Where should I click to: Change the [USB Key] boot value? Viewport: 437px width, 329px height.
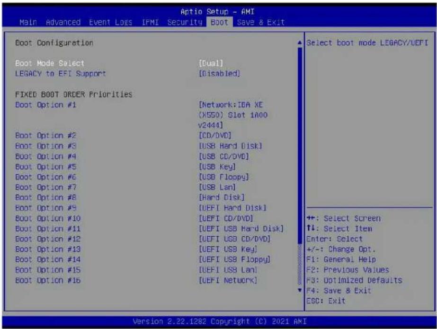coord(217,167)
